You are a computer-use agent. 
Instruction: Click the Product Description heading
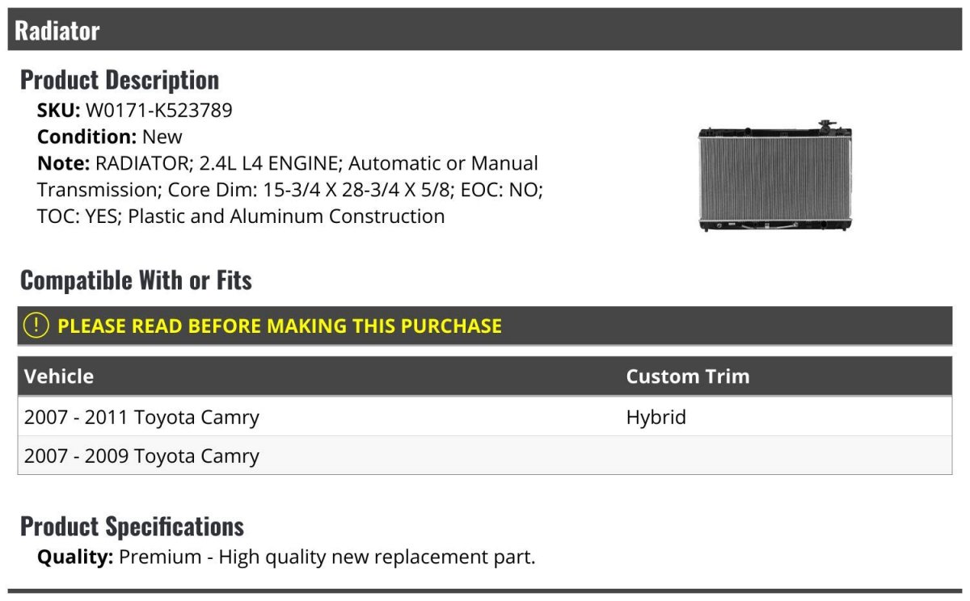(120, 79)
